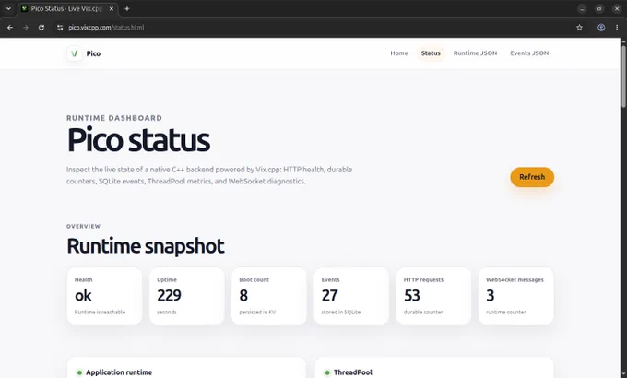This screenshot has height=378, width=627.
Task: Click the Pico brand name
Action: [x=93, y=53]
